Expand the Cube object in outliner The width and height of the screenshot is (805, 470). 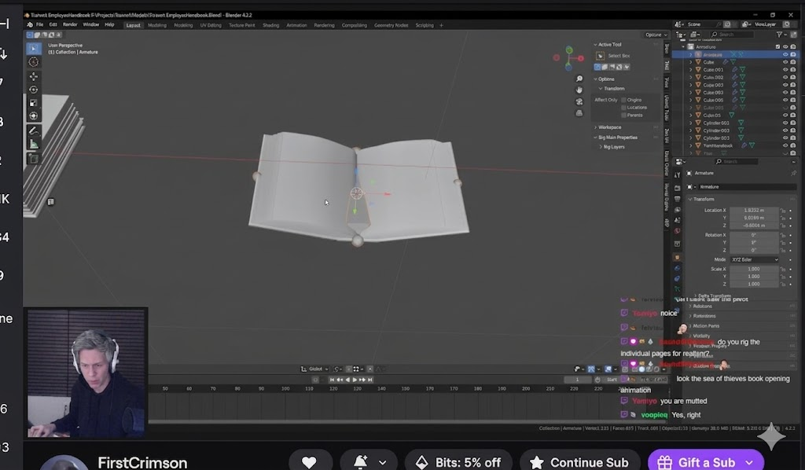(x=690, y=62)
